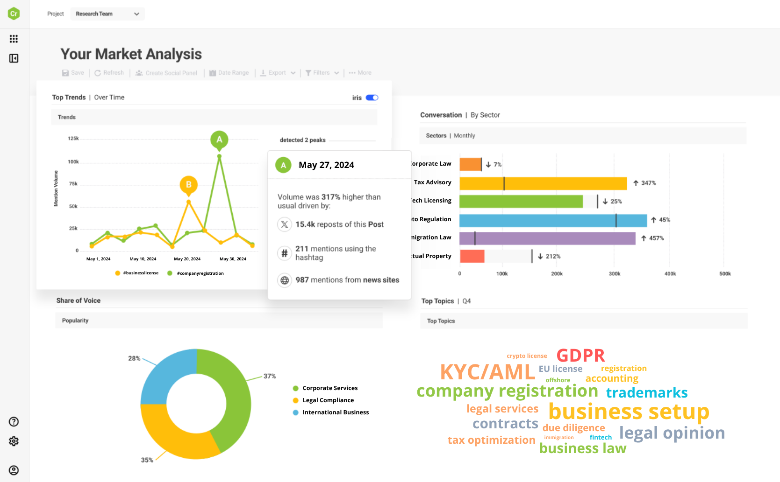Expand the Filters dropdown menu

pos(322,73)
